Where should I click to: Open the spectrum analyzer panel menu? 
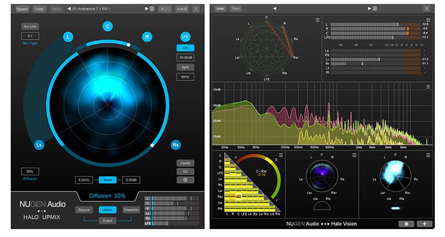pos(428,87)
